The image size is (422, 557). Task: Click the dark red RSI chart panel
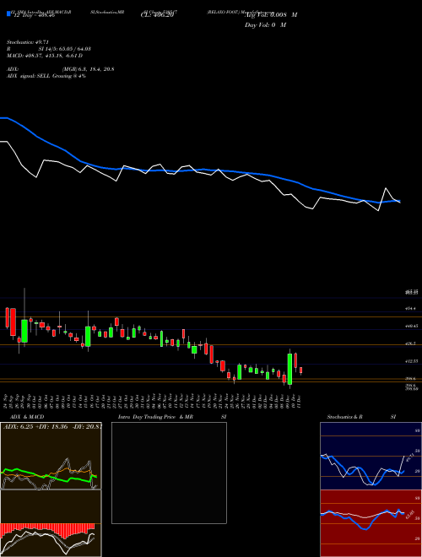pyautogui.click(x=371, y=523)
